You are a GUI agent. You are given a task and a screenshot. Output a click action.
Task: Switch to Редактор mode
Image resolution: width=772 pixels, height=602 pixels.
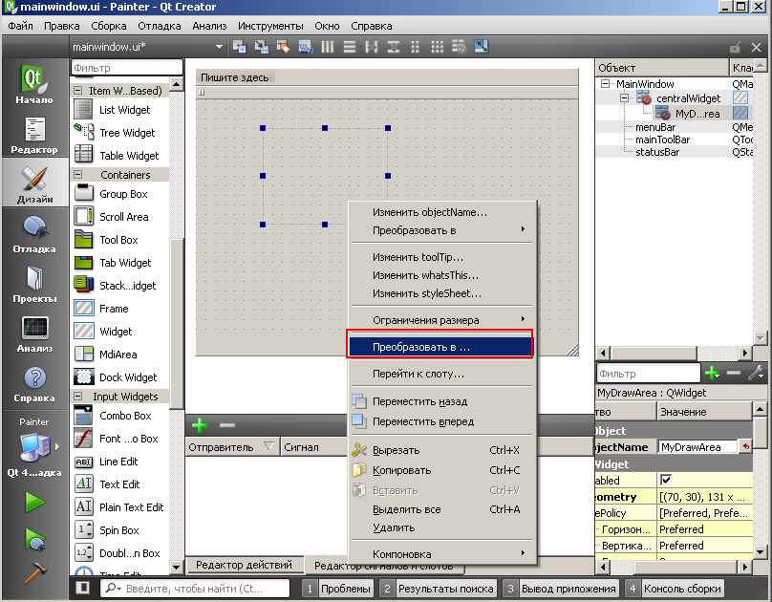[x=34, y=135]
